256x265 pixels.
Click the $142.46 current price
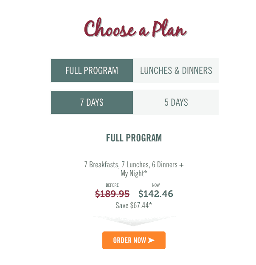tap(156, 194)
